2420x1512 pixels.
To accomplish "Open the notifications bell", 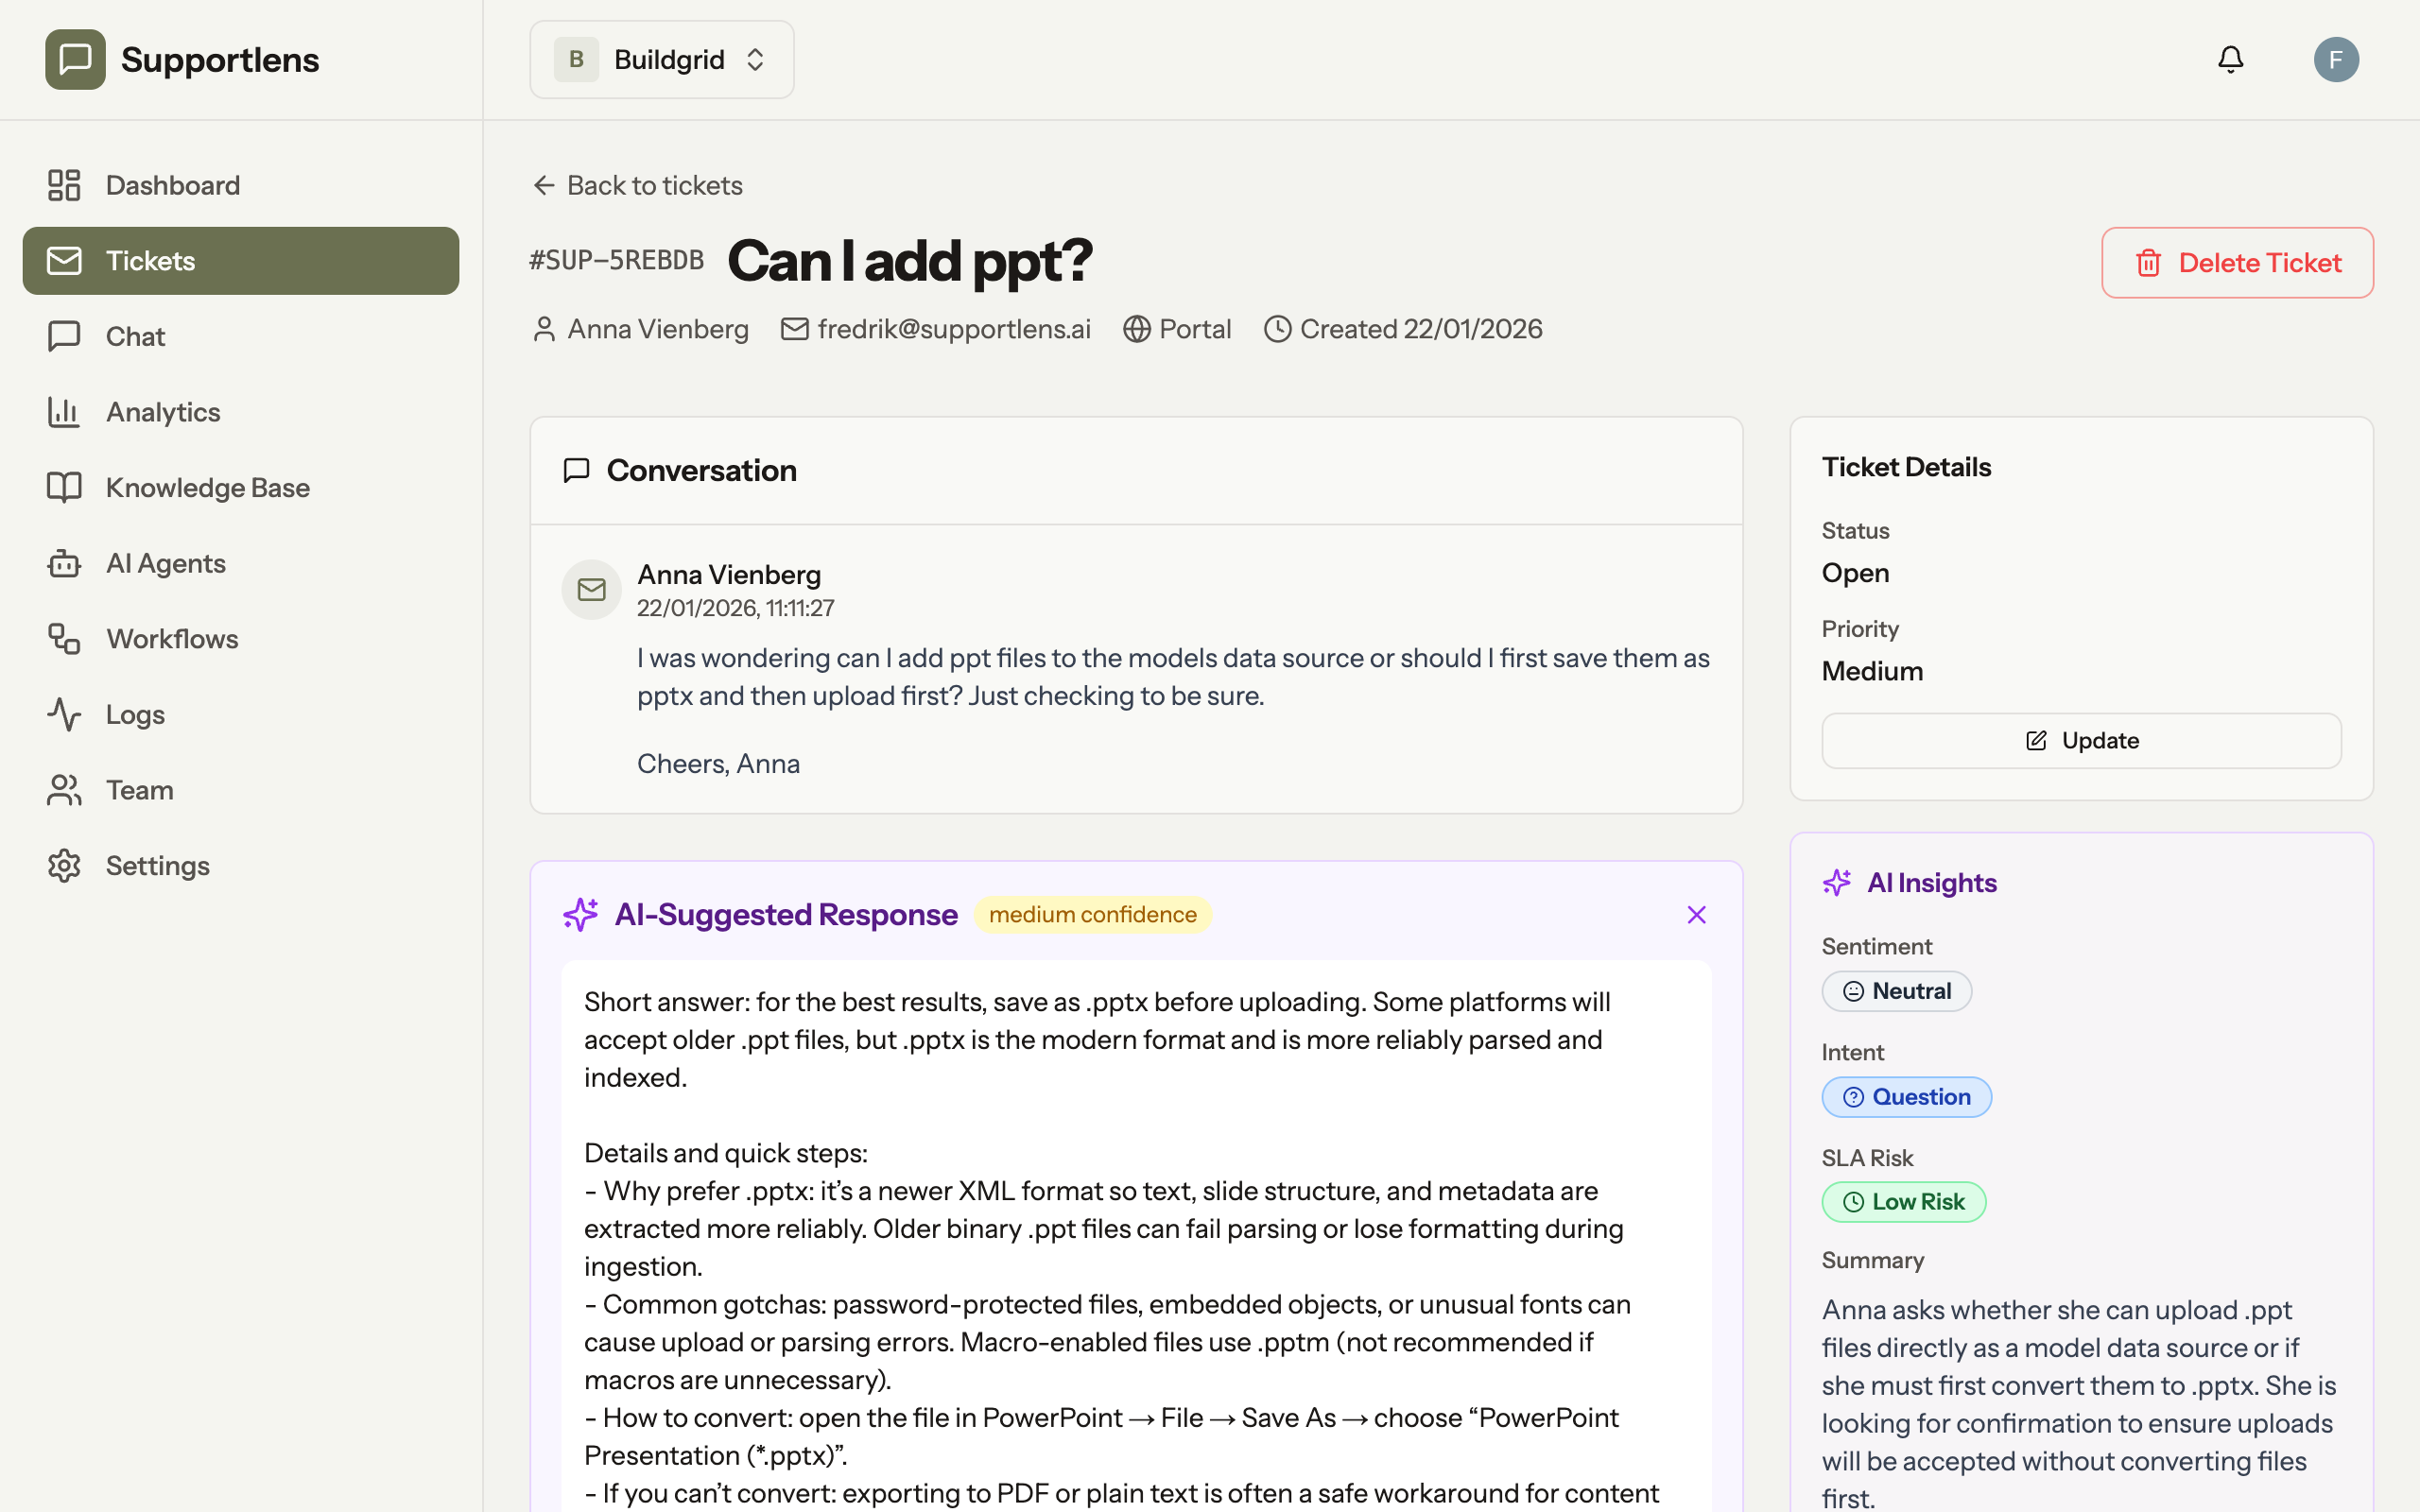I will point(2230,60).
